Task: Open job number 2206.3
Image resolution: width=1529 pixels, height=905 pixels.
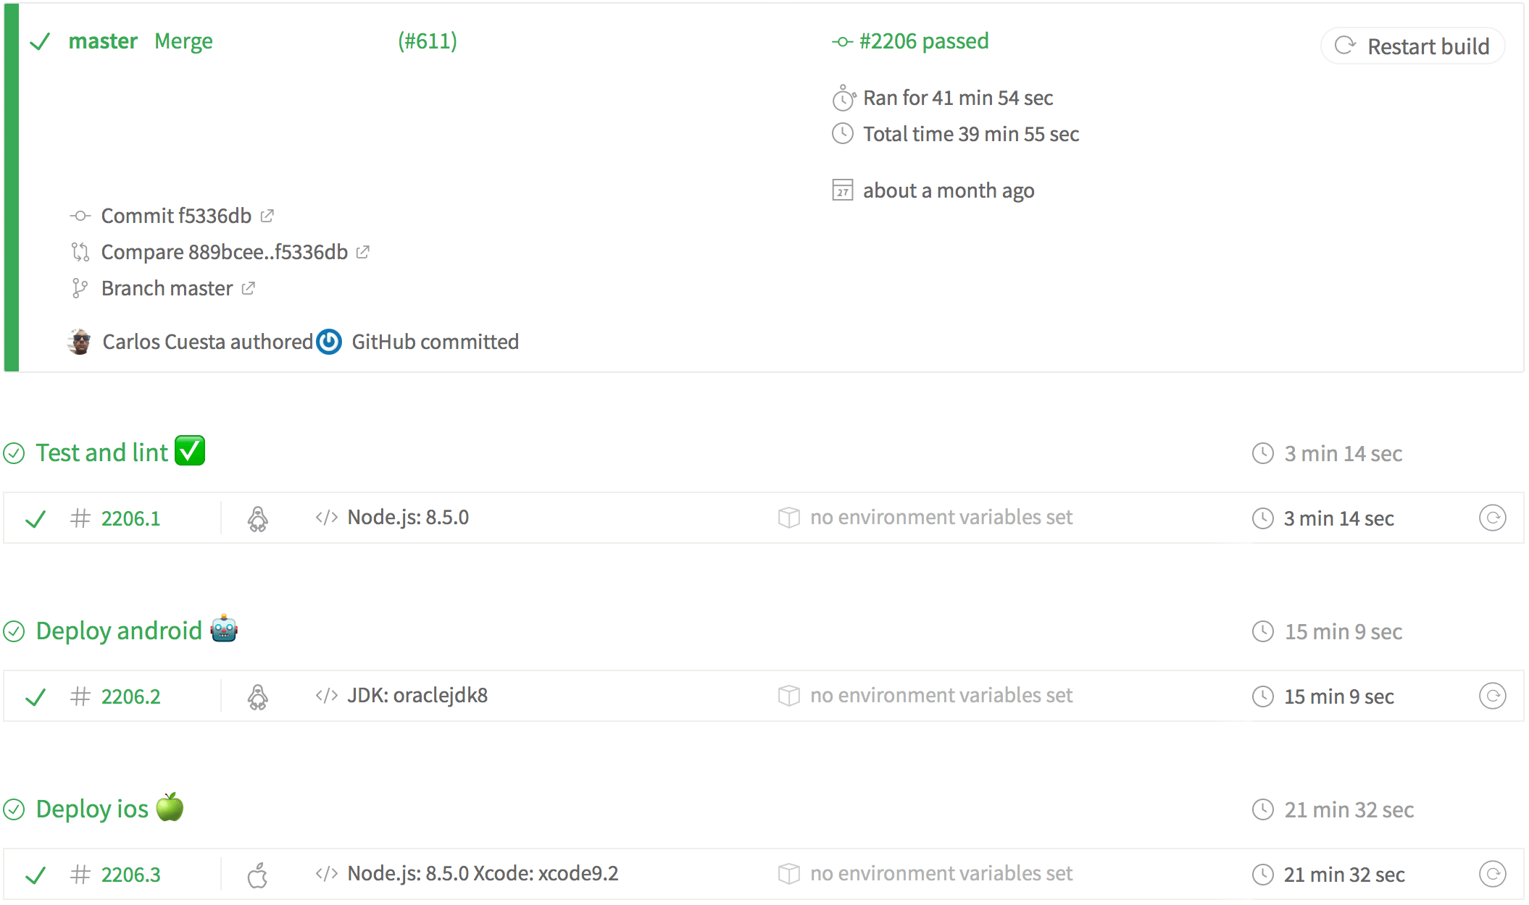Action: click(130, 875)
